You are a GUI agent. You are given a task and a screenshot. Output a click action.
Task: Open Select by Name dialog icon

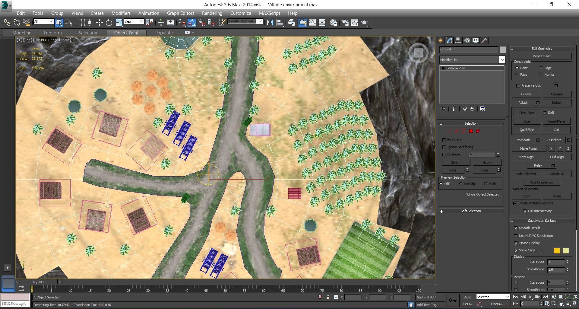tap(68, 22)
